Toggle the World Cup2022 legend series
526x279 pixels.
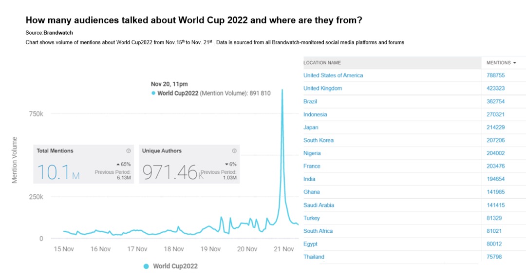point(171,266)
